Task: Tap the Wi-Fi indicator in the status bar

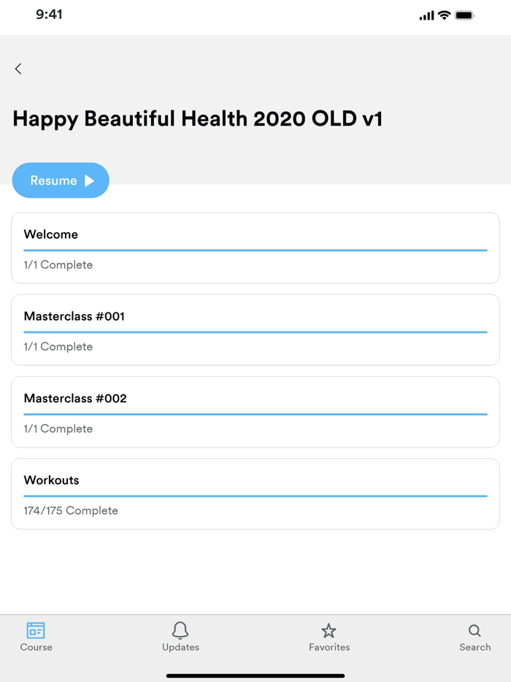Action: click(442, 14)
